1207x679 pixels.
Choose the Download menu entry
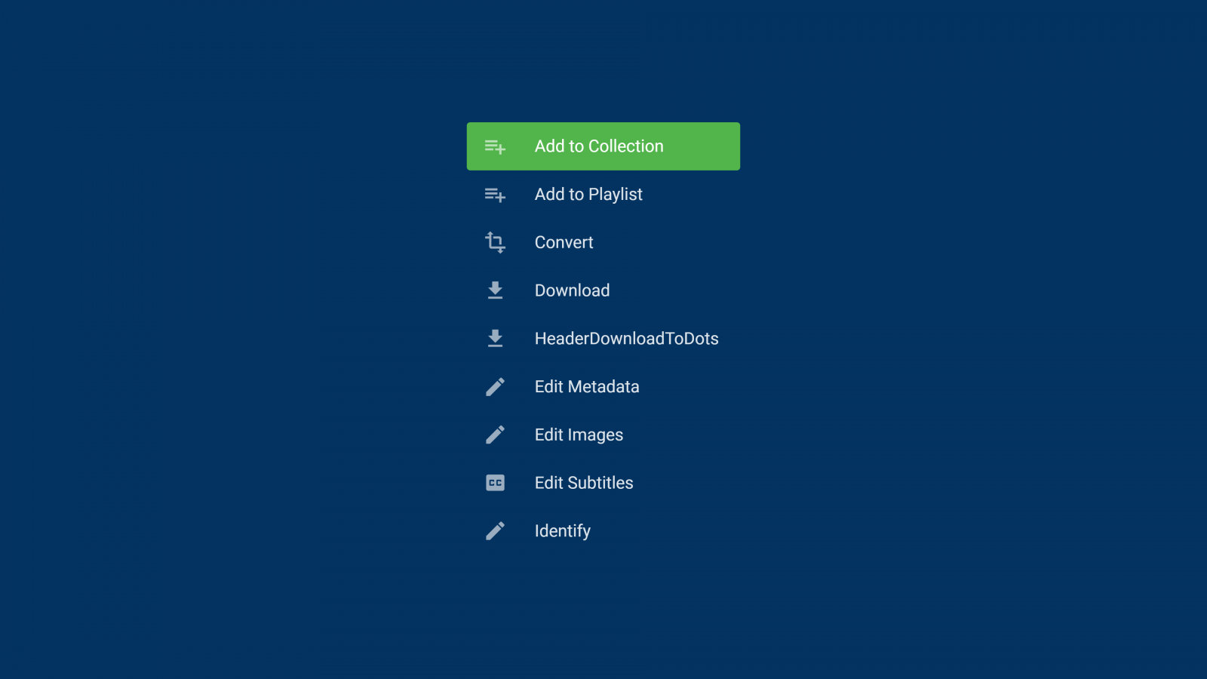(603, 290)
